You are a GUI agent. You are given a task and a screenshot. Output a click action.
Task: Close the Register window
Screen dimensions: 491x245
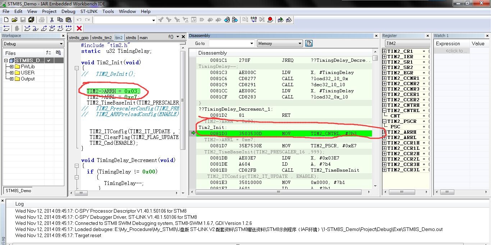click(x=427, y=36)
